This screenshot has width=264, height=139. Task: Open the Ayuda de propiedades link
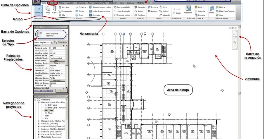point(44,91)
